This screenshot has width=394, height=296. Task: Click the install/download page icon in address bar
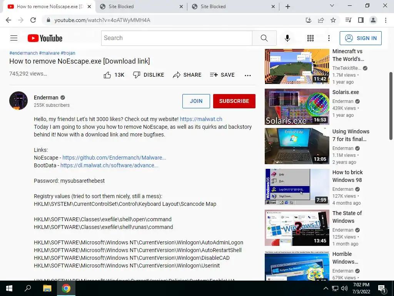(x=308, y=20)
